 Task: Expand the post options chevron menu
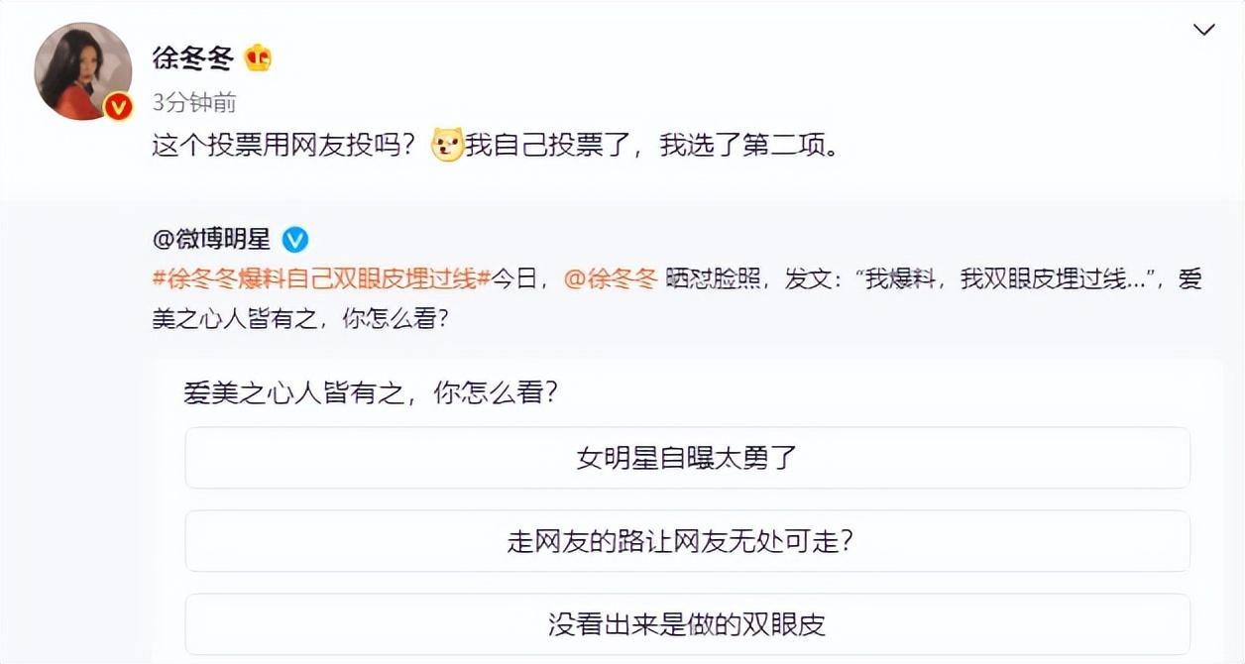coord(1203,30)
